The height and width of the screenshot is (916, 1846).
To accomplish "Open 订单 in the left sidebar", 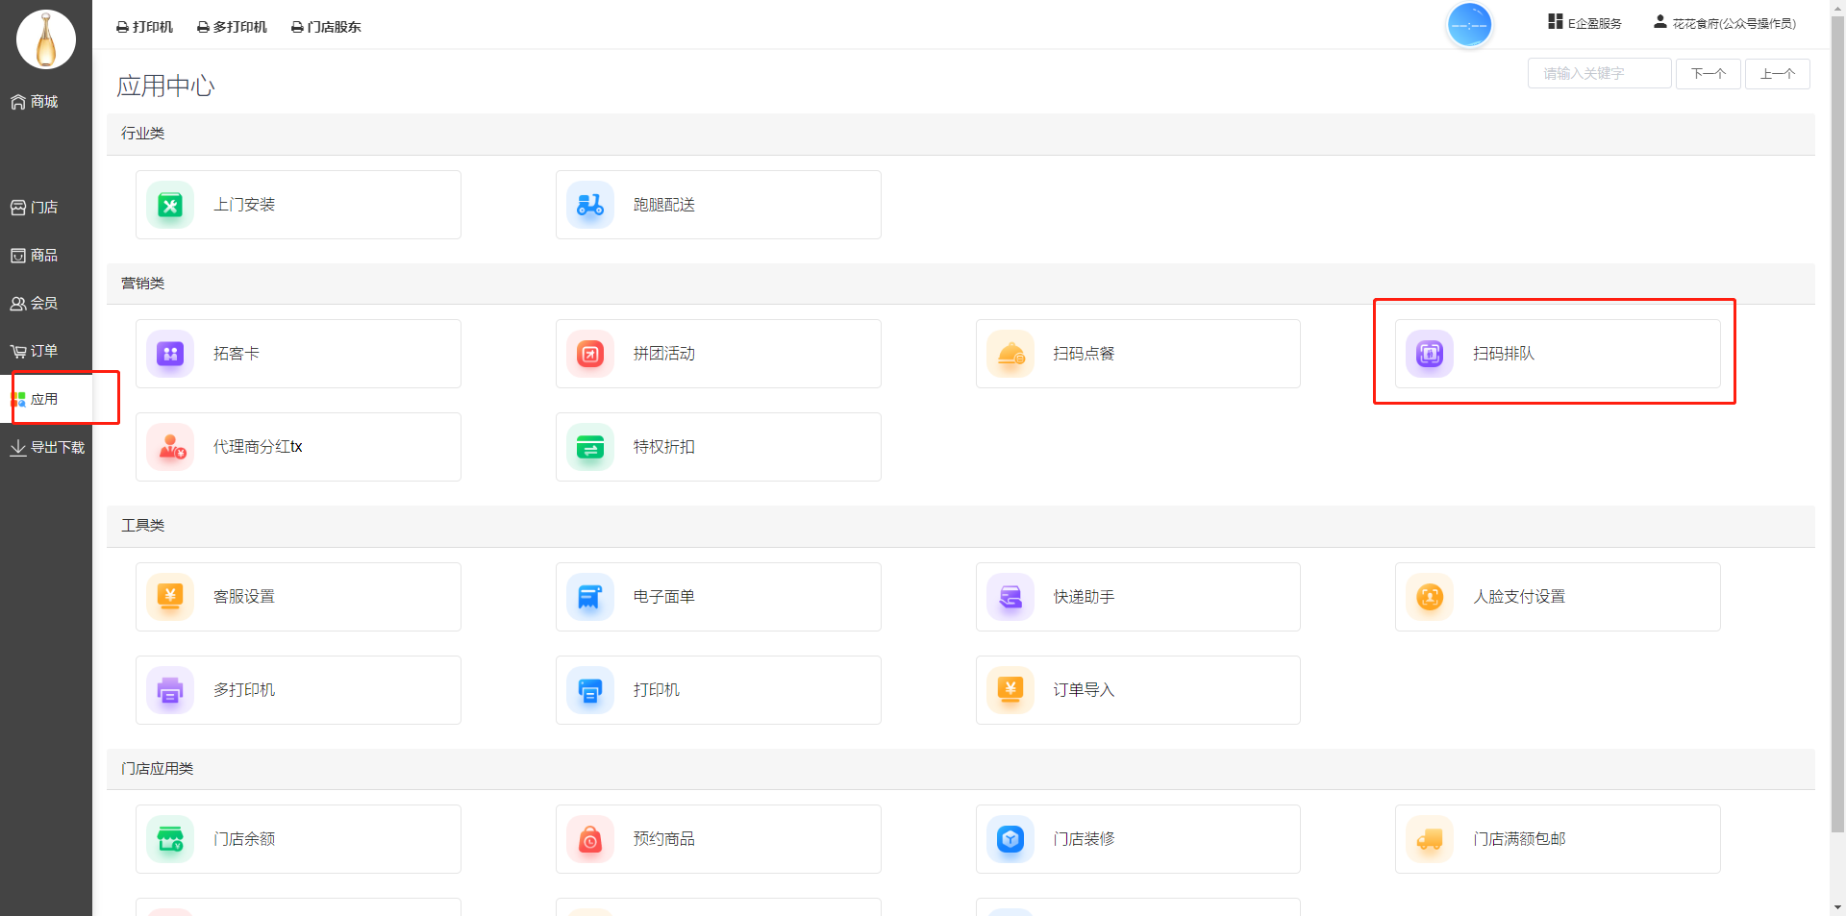I will click(35, 352).
